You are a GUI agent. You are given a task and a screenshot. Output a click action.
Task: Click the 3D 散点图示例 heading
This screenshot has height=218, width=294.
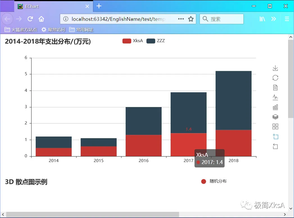click(x=26, y=182)
